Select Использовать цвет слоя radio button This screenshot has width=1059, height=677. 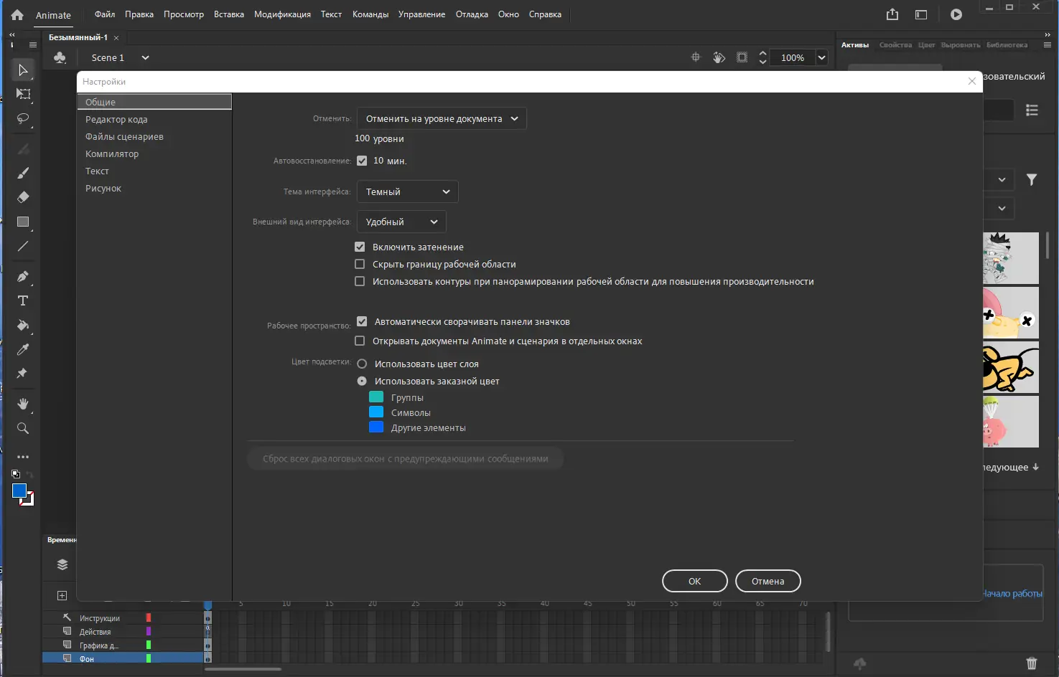coord(362,364)
